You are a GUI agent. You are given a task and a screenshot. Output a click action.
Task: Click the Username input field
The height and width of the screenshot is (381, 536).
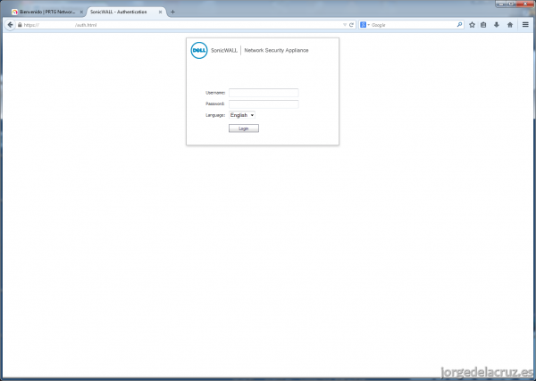click(264, 93)
